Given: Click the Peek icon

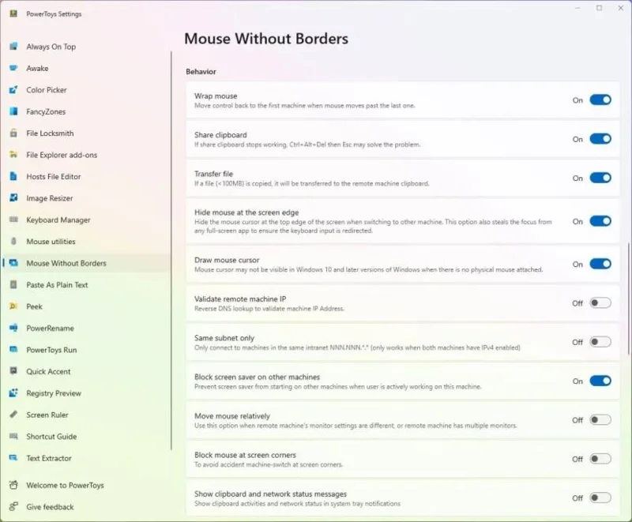Looking at the screenshot, I should [x=13, y=306].
